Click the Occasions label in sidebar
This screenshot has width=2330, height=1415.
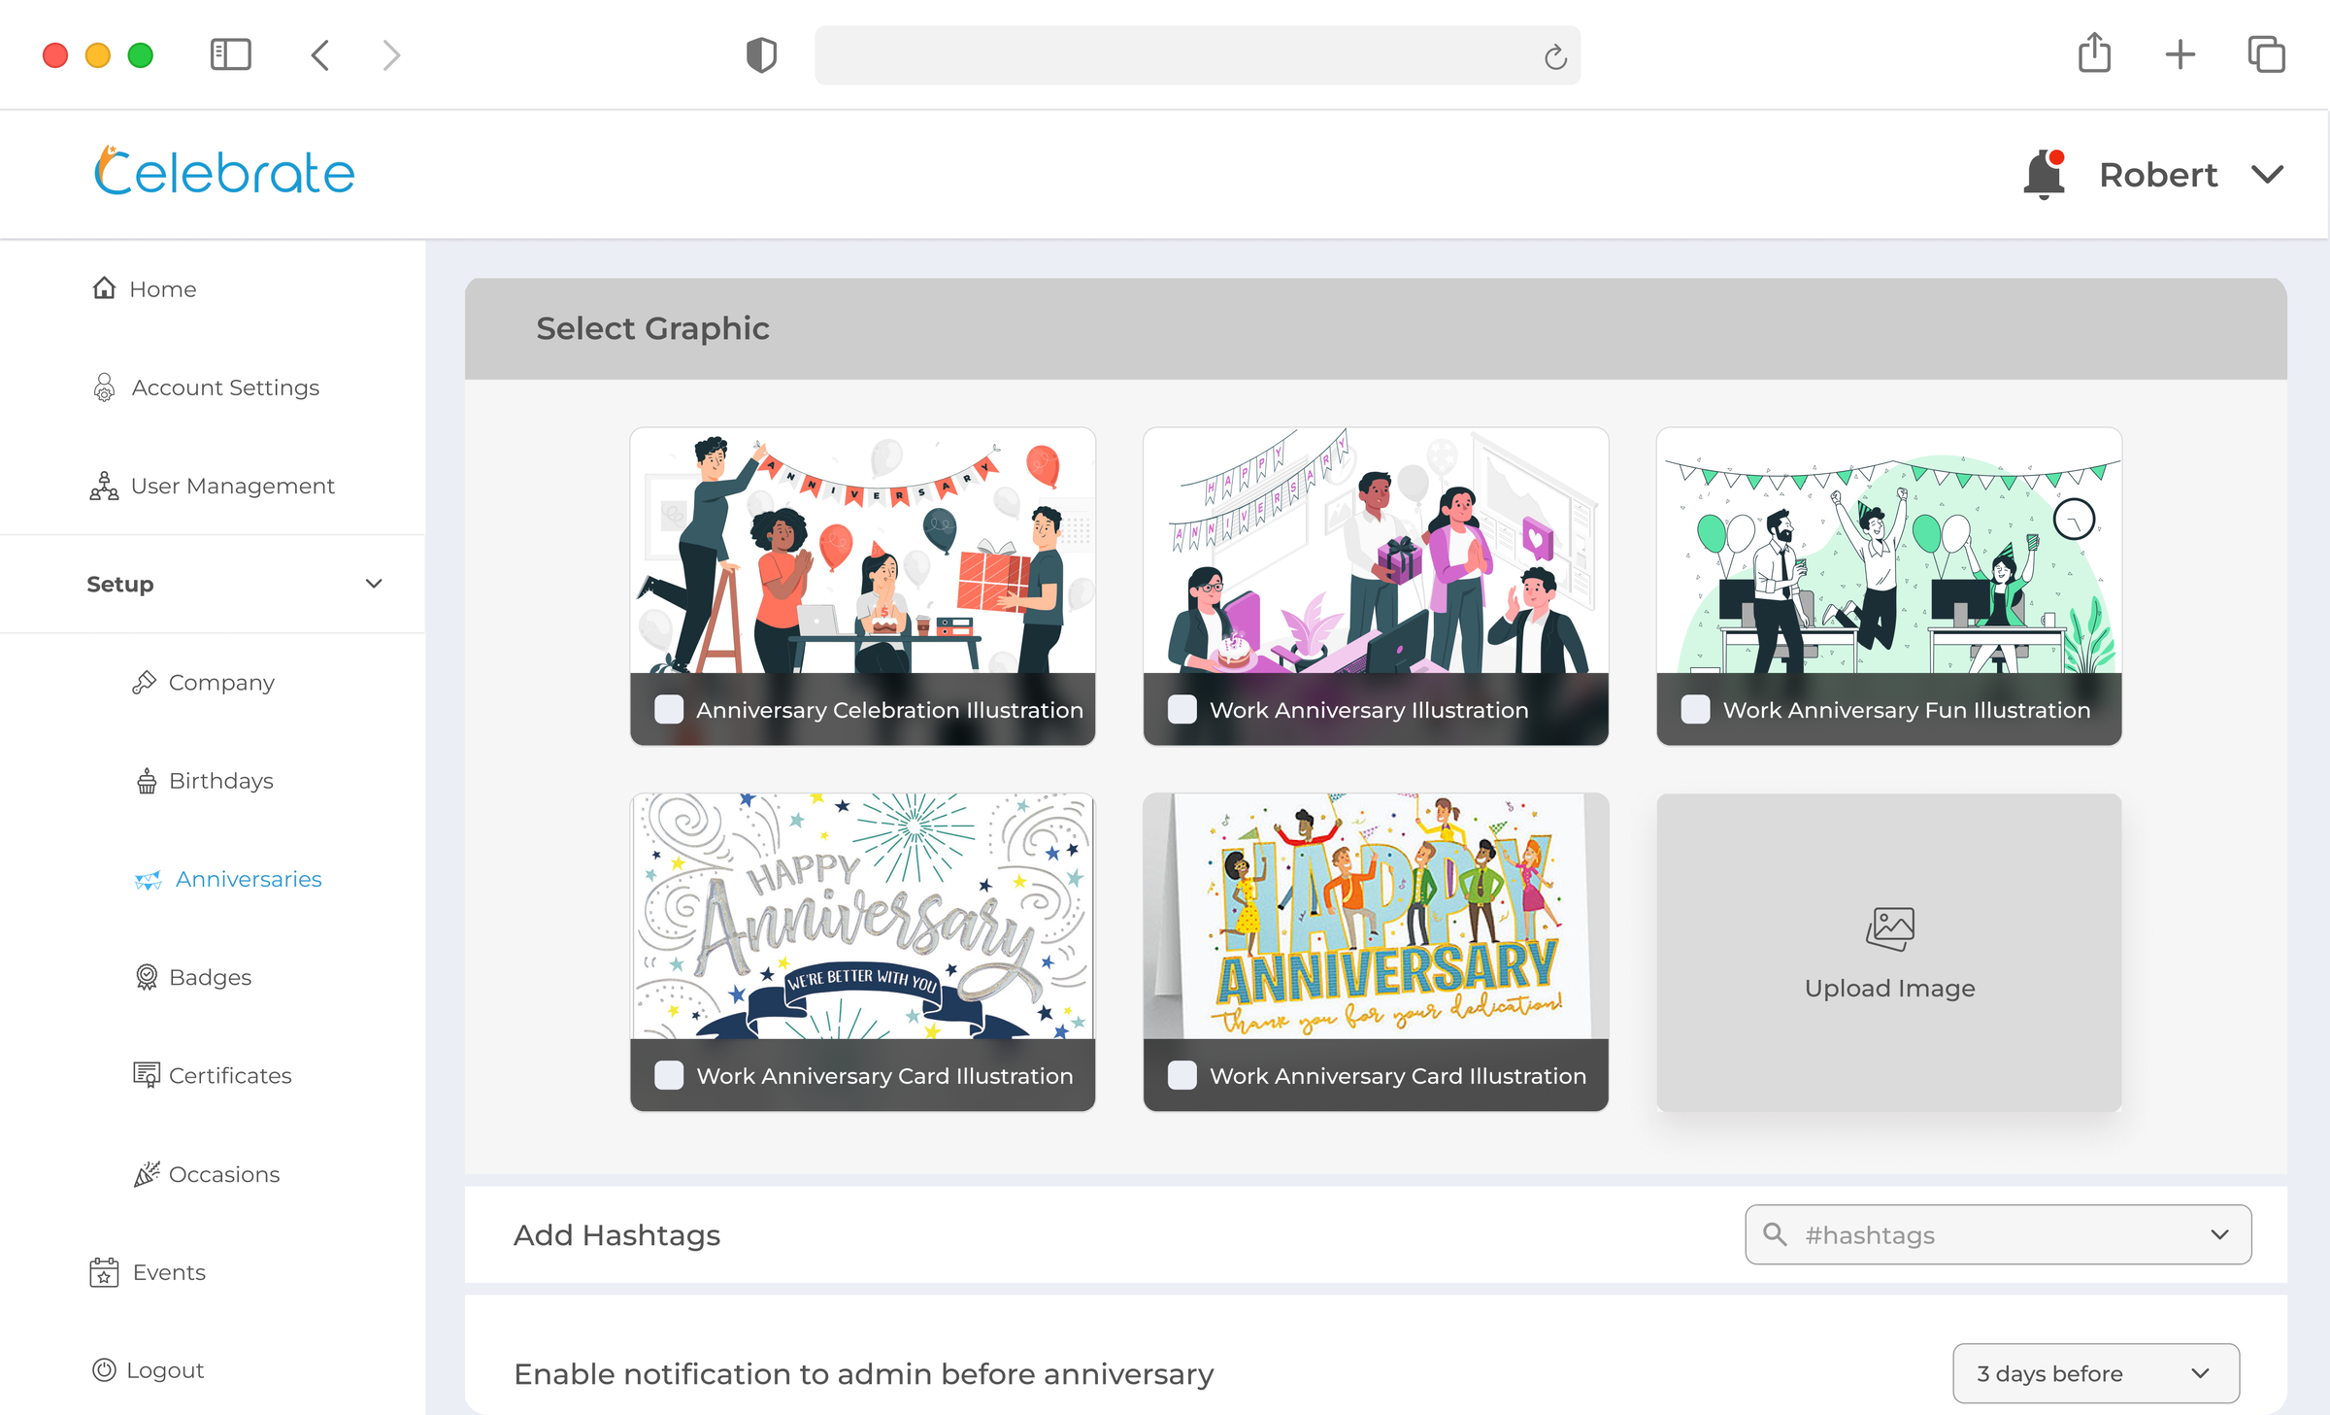tap(224, 1174)
